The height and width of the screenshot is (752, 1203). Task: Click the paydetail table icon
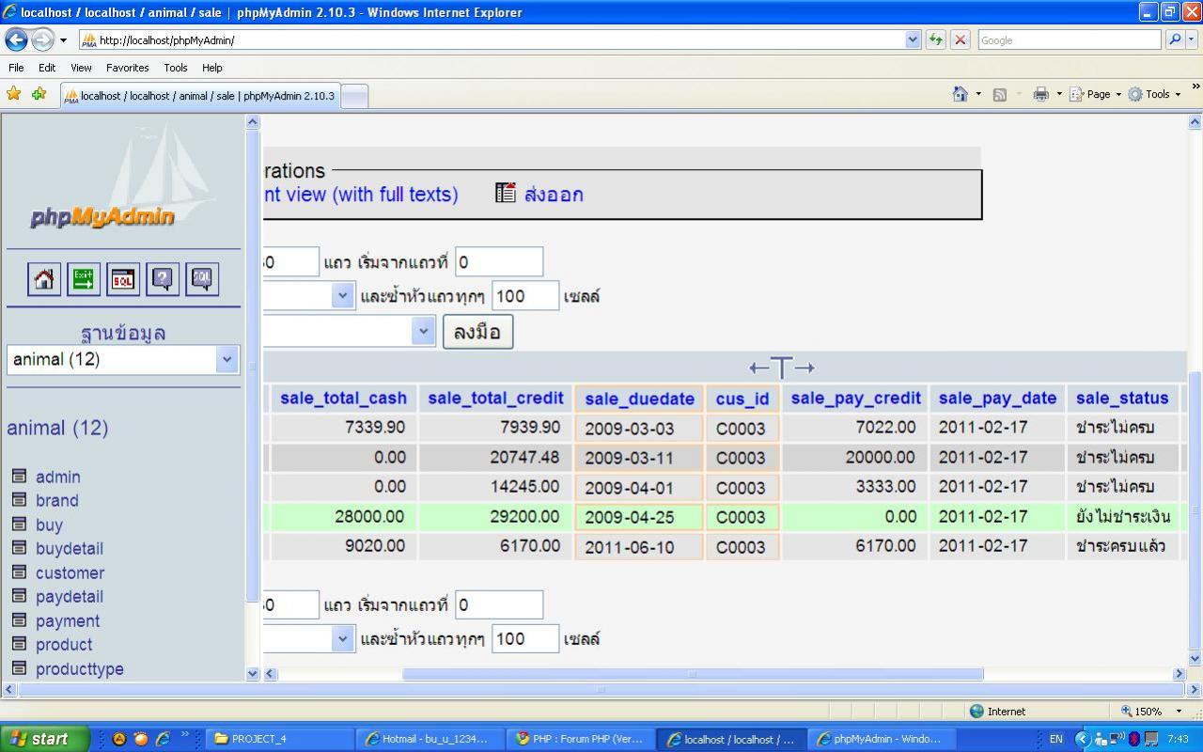(x=19, y=596)
